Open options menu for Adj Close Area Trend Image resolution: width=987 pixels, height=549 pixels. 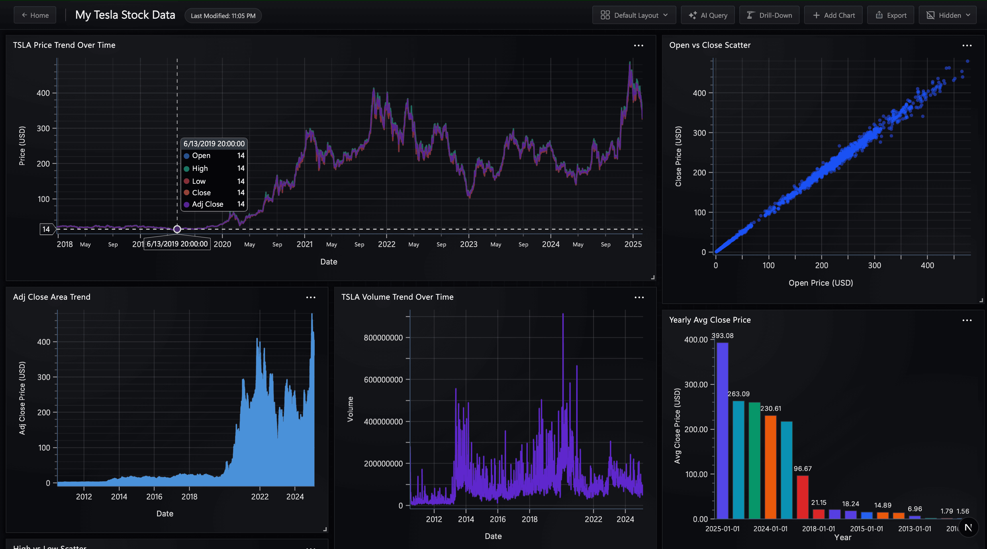[311, 297]
